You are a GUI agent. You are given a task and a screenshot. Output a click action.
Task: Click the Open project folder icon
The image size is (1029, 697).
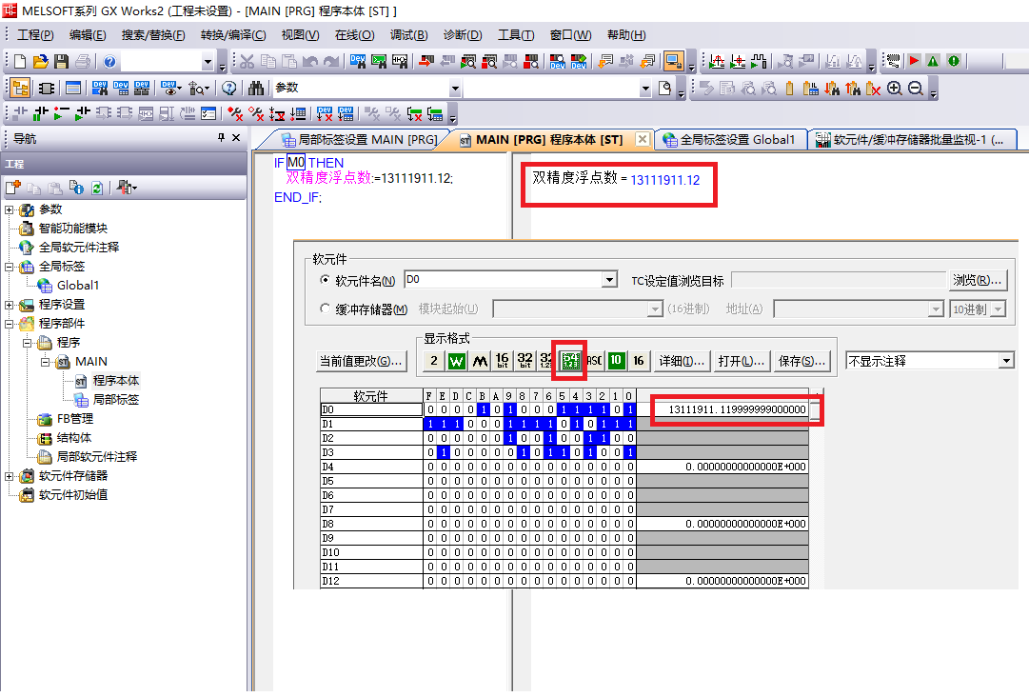(40, 62)
